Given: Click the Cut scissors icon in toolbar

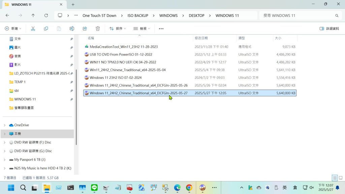Looking at the screenshot, I should coord(33,29).
